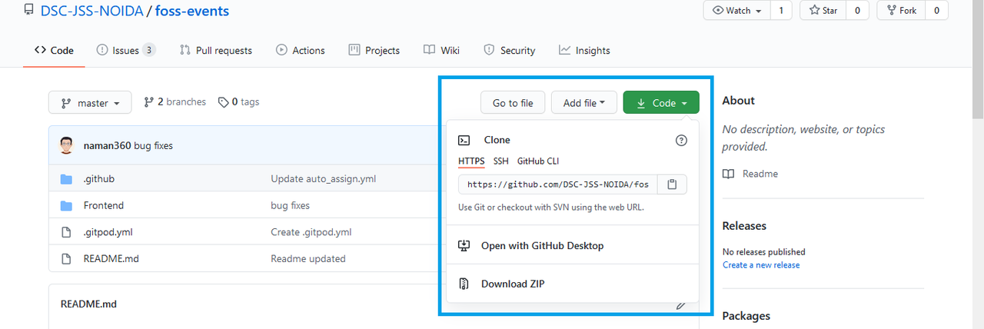Click the Readme book icon in About

coord(728,174)
